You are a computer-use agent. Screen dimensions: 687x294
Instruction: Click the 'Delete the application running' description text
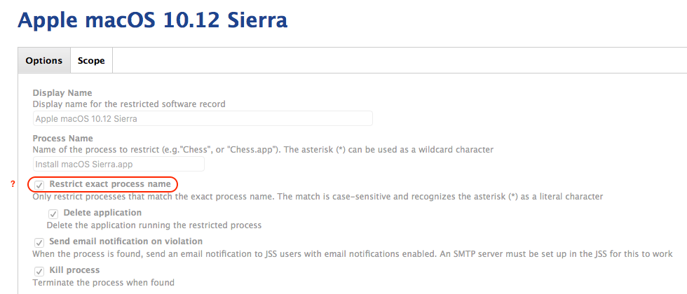(154, 225)
